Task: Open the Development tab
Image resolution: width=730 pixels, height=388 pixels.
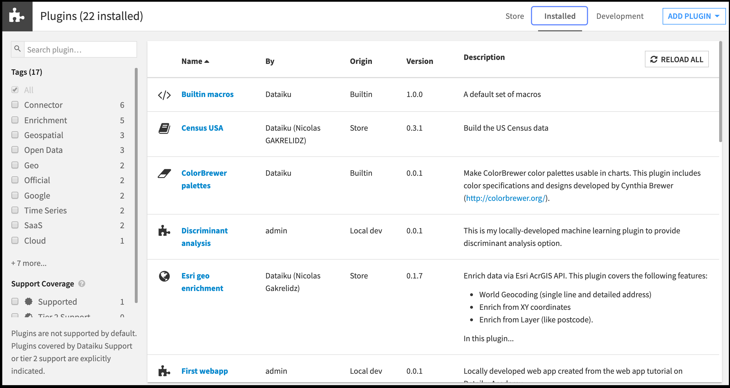Action: (x=620, y=16)
